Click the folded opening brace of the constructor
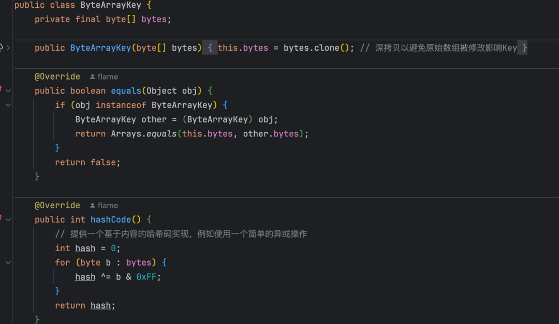 tap(210, 48)
